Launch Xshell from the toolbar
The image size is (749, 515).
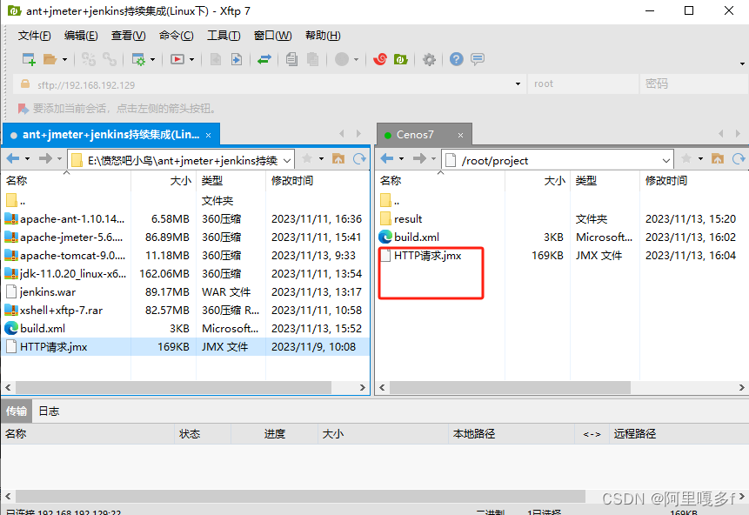pyautogui.click(x=380, y=60)
